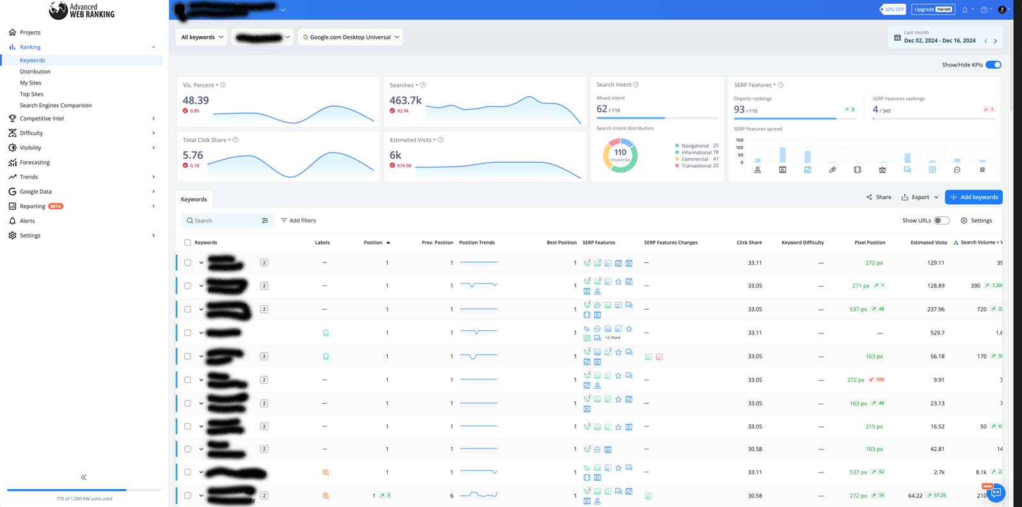The width and height of the screenshot is (1022, 507).
Task: Open Distribution under Ranking
Action: (x=35, y=72)
